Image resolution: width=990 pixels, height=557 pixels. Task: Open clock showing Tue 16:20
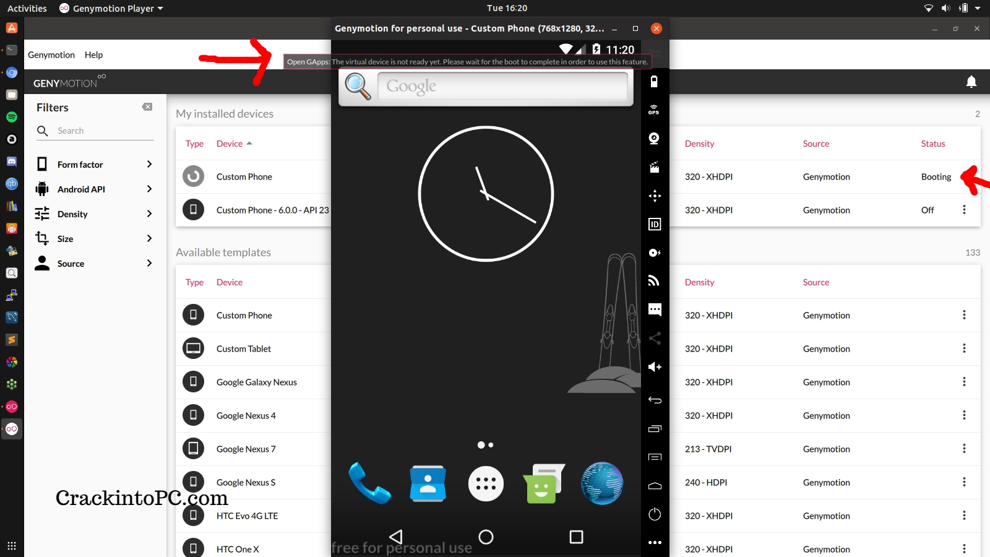tap(507, 8)
